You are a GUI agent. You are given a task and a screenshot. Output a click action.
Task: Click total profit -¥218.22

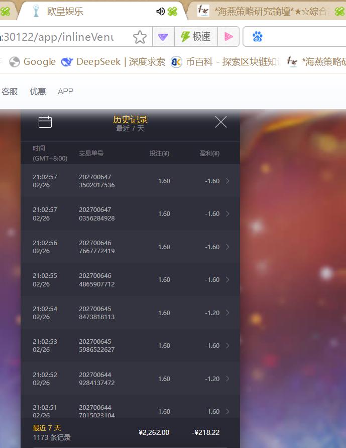pos(205,432)
